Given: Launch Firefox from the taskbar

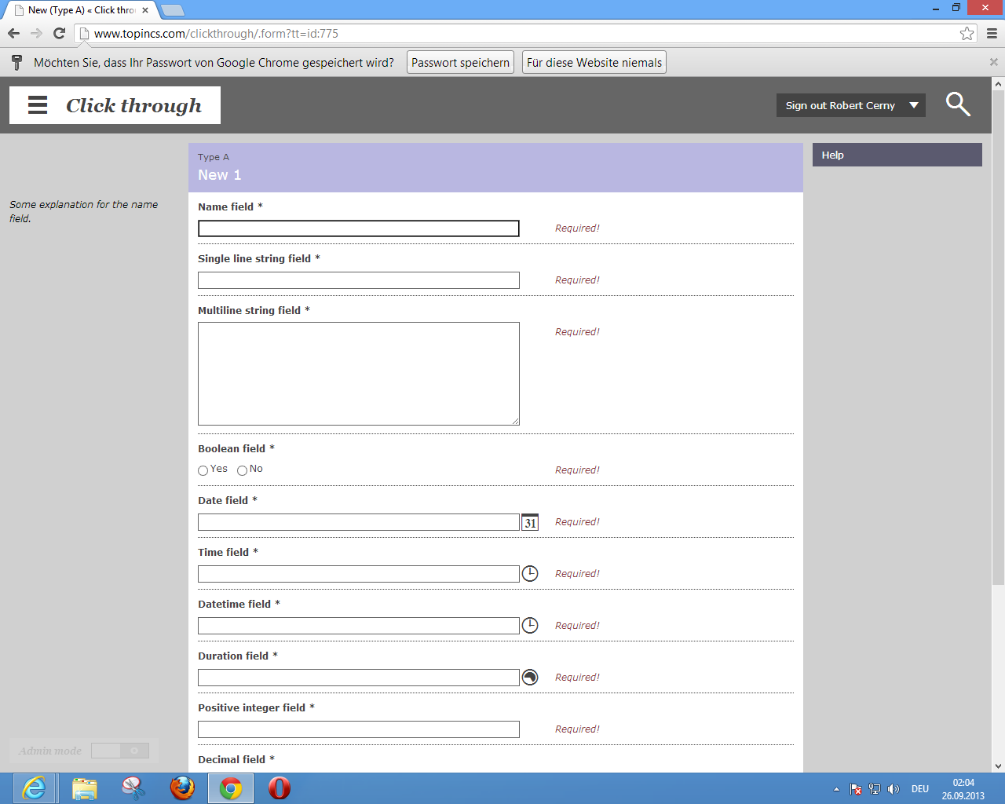Looking at the screenshot, I should [182, 788].
